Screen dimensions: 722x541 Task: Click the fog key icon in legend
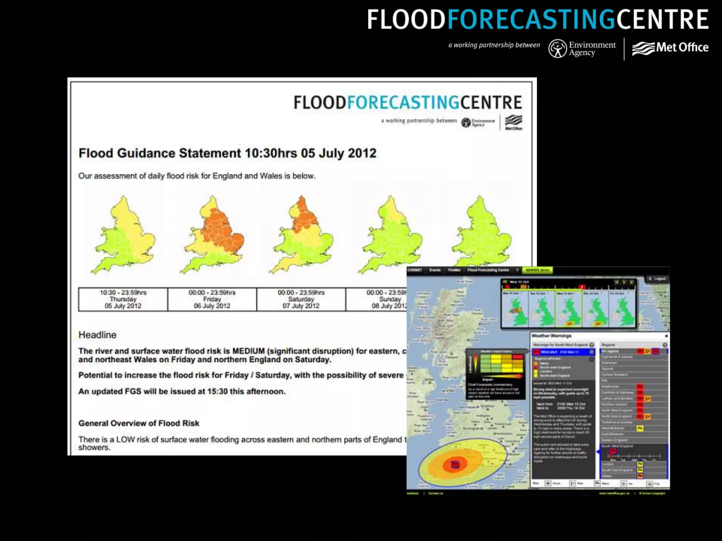click(649, 484)
